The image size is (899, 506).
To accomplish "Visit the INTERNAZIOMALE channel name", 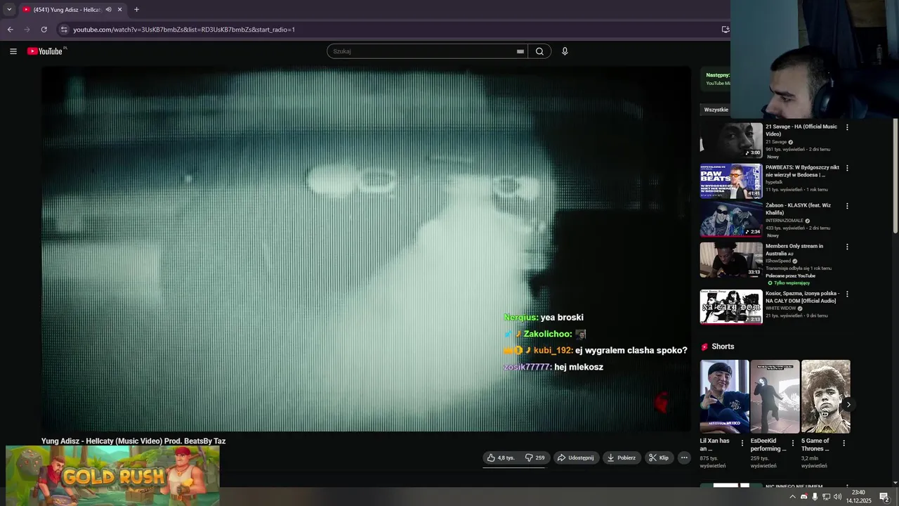I will point(785,221).
